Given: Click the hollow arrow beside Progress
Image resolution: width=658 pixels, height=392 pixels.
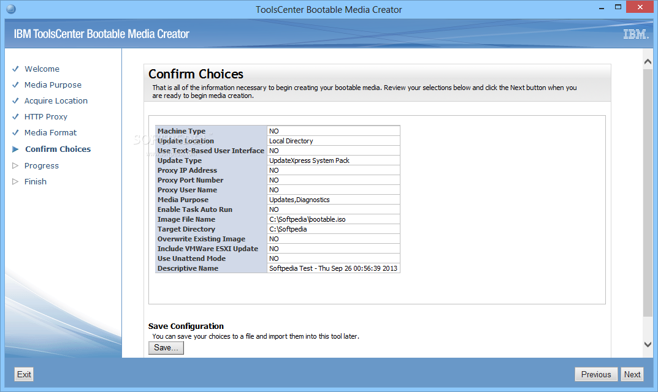Looking at the screenshot, I should tap(15, 165).
